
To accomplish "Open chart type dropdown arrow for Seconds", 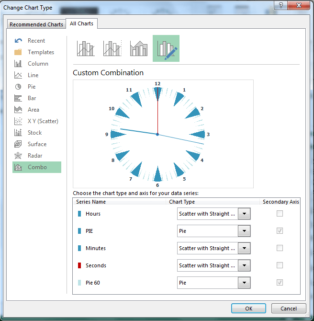I will point(244,265).
